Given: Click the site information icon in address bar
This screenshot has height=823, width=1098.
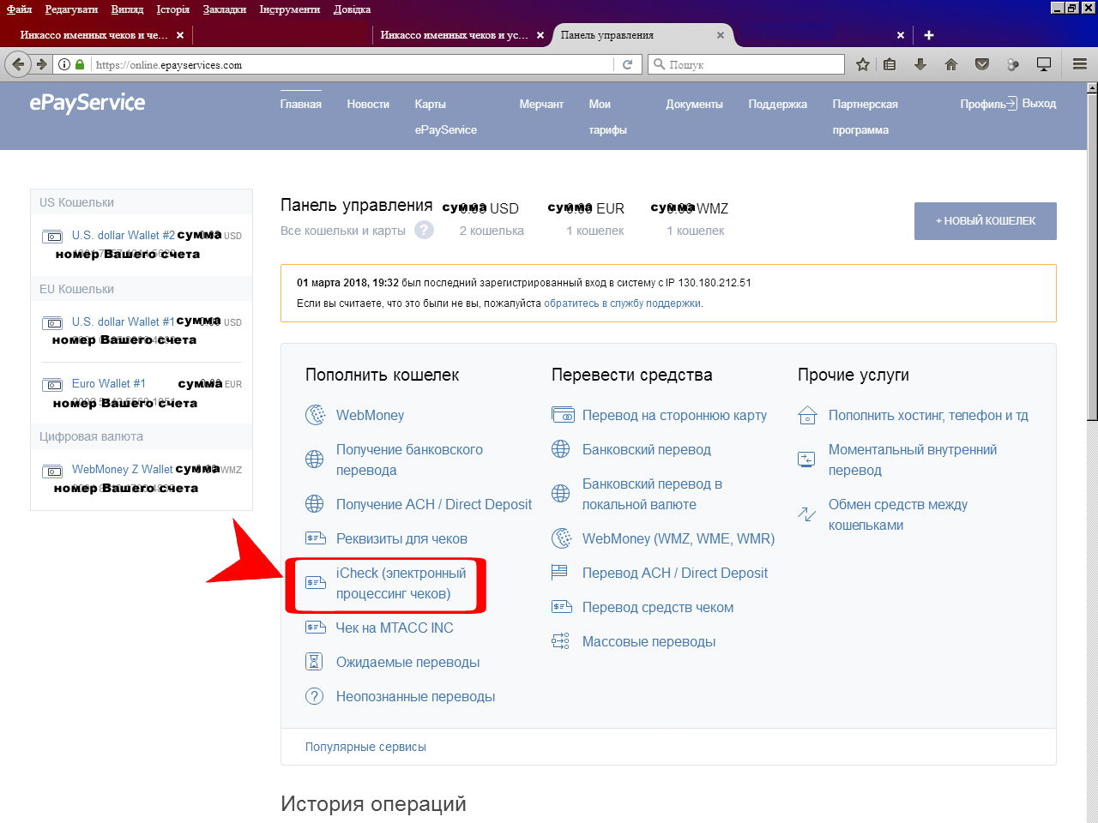Looking at the screenshot, I should click(x=64, y=64).
